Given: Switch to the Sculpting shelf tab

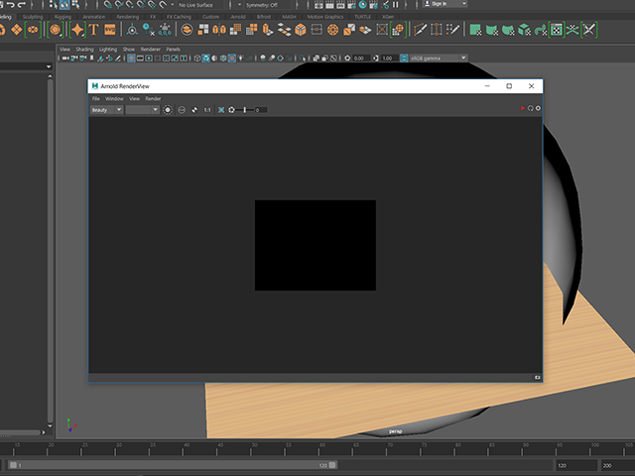Looking at the screenshot, I should [x=33, y=17].
